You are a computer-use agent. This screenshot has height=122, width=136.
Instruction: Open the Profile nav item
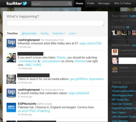point(91,4)
